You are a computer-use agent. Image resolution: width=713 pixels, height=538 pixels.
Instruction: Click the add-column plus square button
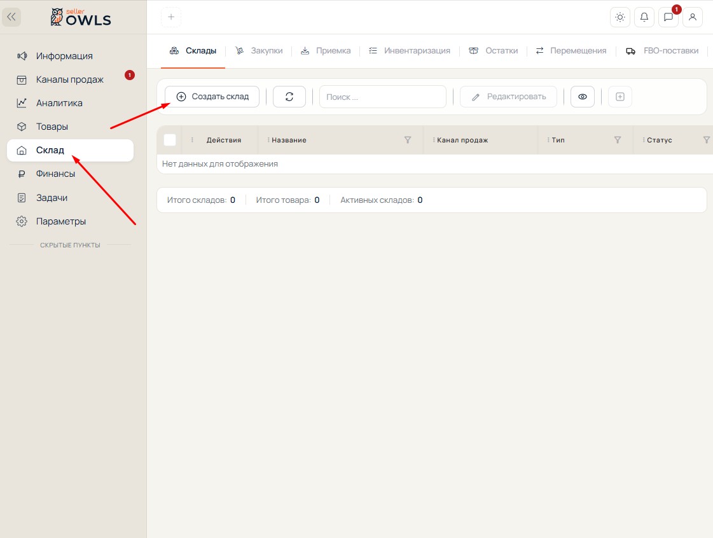620,97
